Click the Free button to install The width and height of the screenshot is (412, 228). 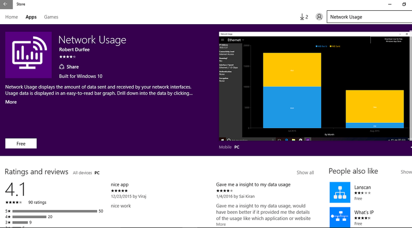tap(21, 143)
